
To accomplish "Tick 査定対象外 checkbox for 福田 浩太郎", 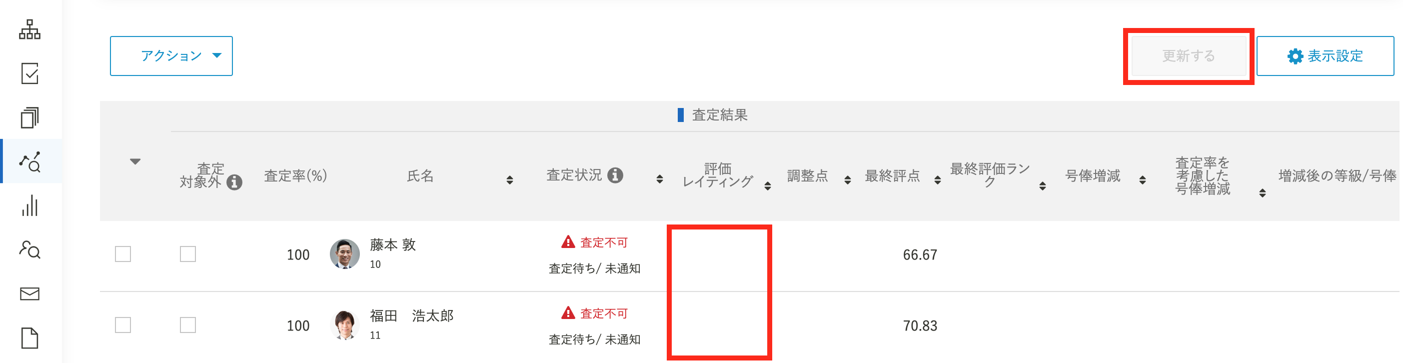I will (x=188, y=325).
